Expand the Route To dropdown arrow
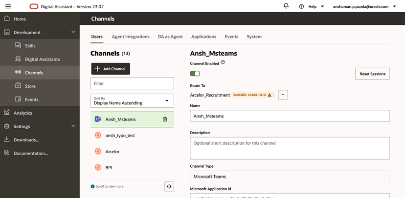This screenshot has height=198, width=405. [283, 95]
